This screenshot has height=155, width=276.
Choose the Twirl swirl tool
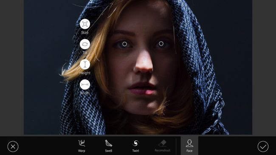pos(135,146)
